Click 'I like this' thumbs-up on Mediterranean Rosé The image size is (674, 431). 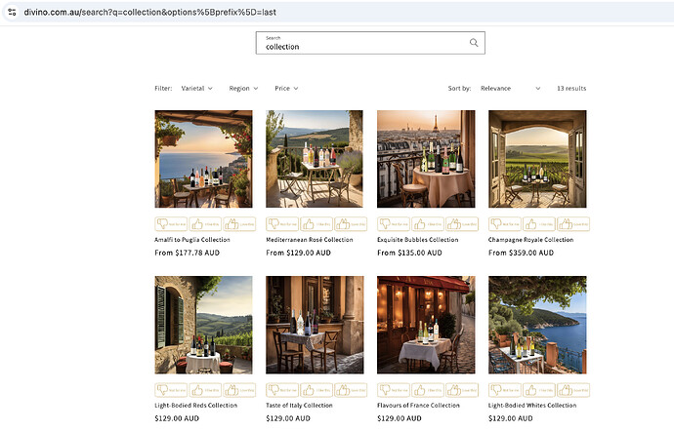315,224
